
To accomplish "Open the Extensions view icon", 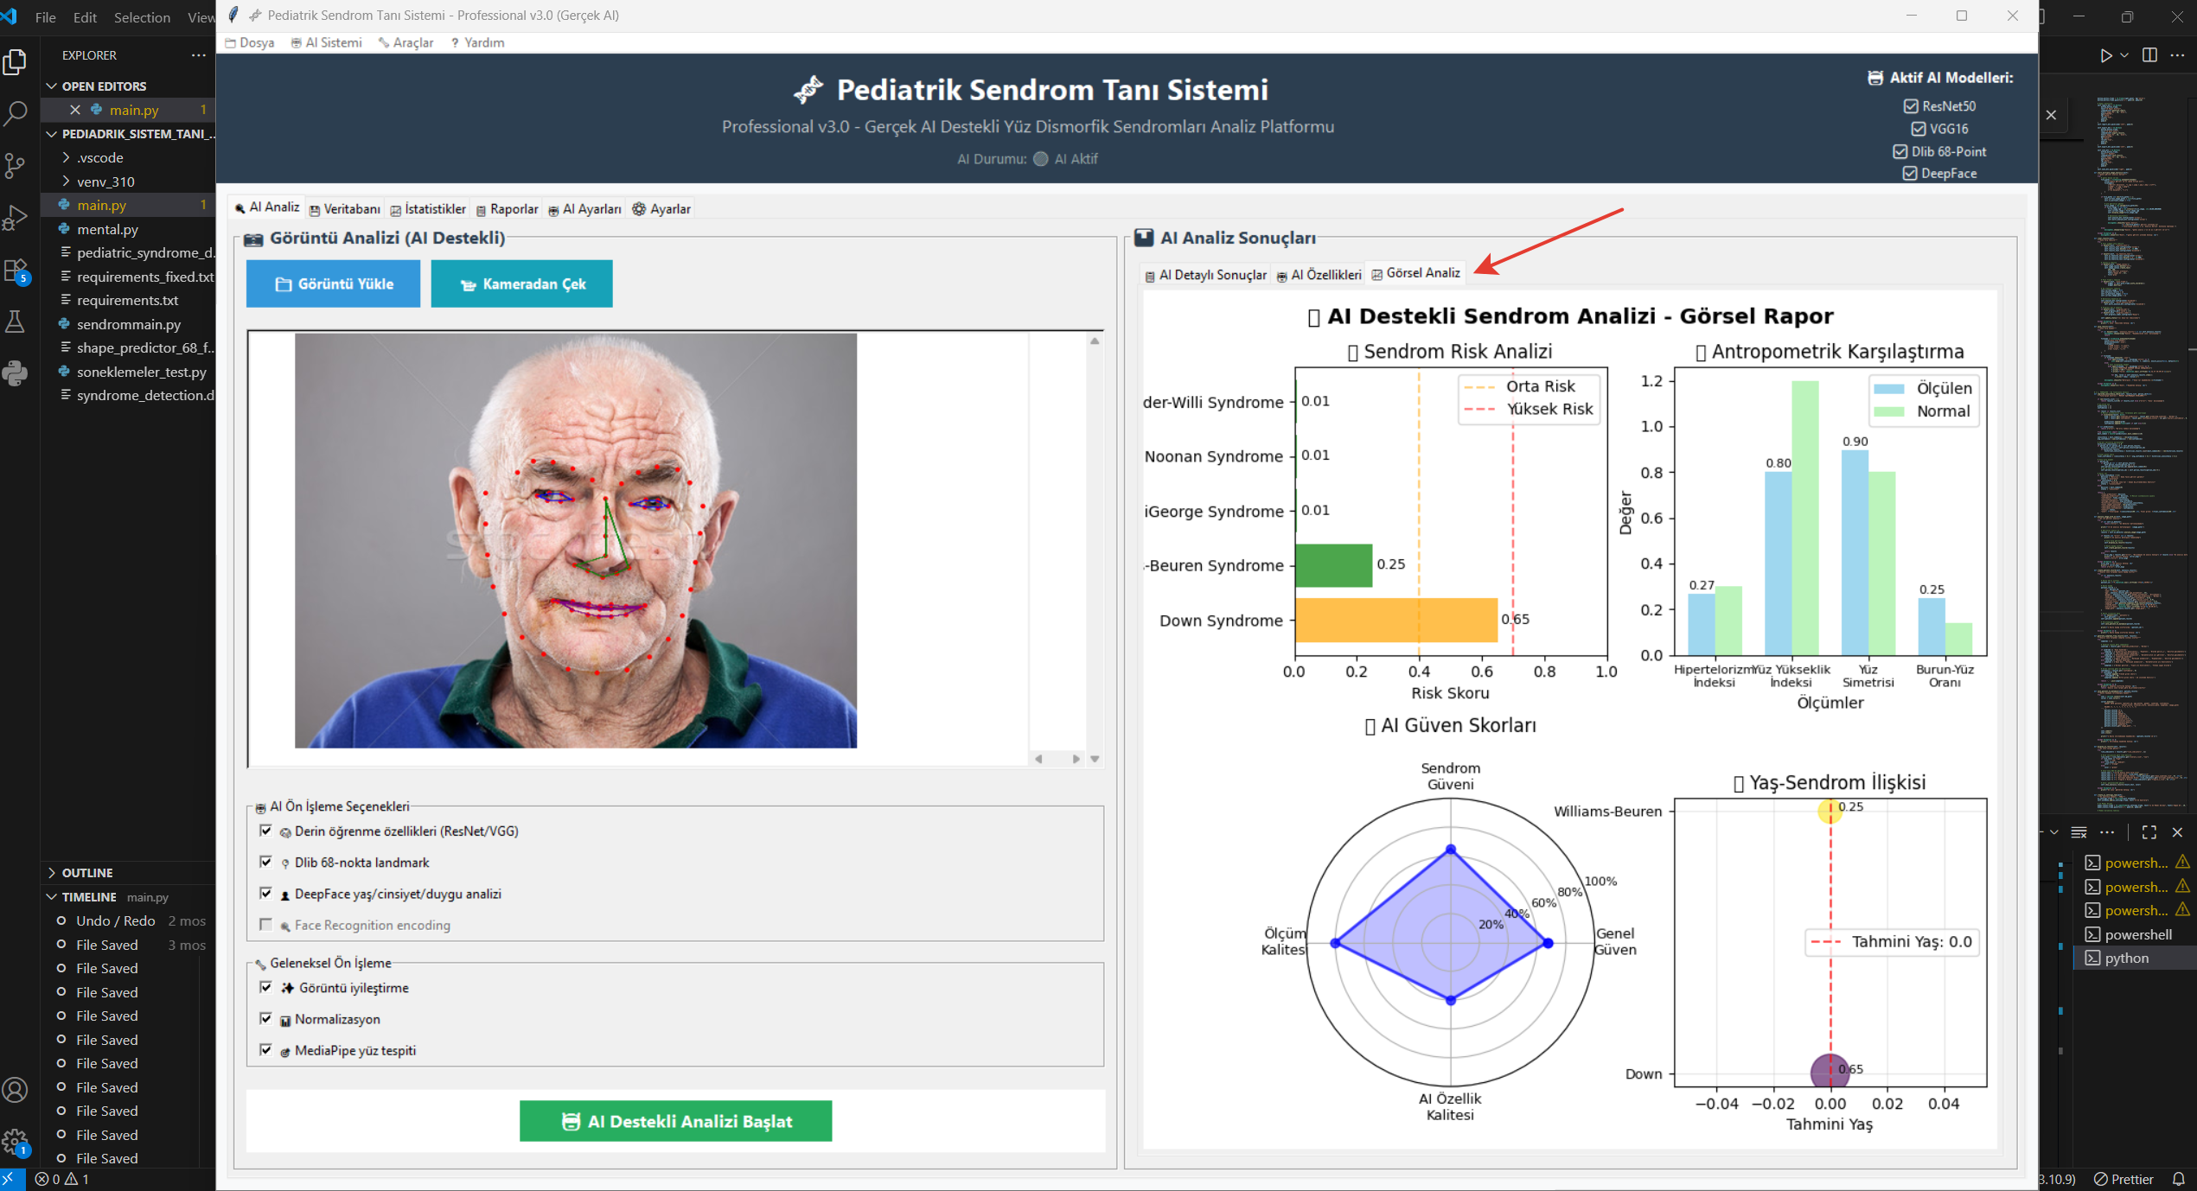I will [x=16, y=270].
